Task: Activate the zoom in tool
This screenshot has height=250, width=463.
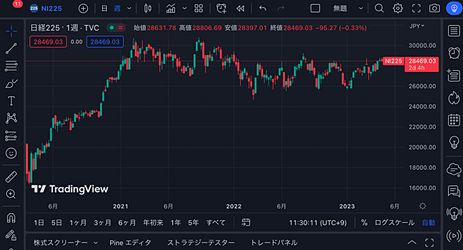Action: click(11, 194)
